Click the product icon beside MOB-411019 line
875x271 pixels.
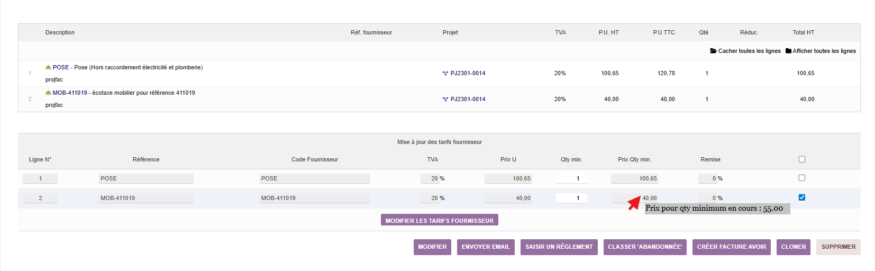click(x=48, y=93)
